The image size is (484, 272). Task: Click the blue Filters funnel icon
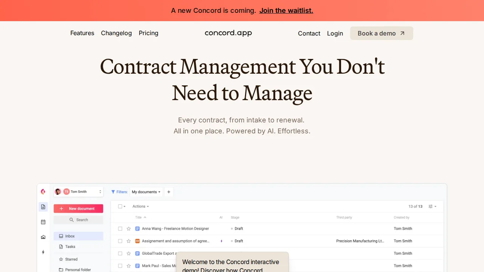click(x=113, y=192)
